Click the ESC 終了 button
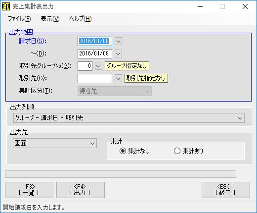Screen dimensions: 257x213 tap(226, 190)
